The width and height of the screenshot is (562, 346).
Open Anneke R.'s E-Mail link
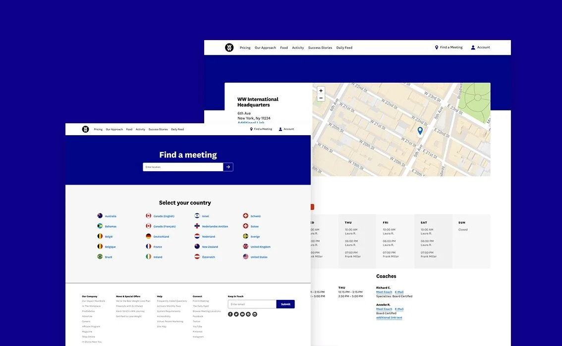399,309
